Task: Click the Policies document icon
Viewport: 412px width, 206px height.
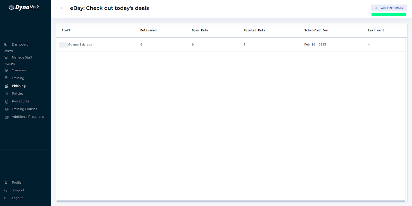Action: (6, 94)
